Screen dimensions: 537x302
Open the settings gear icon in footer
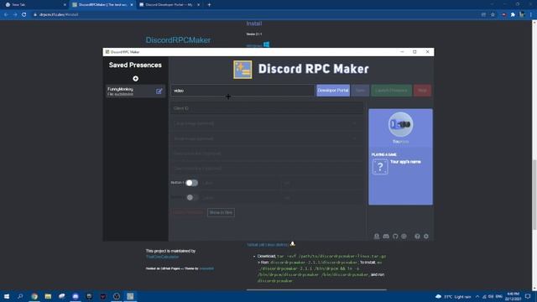(x=426, y=237)
